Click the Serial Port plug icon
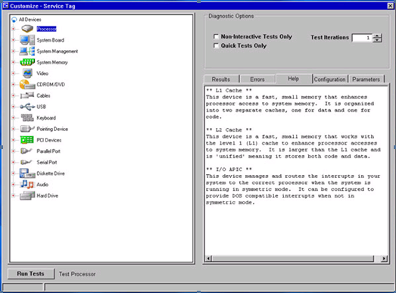 pyautogui.click(x=27, y=162)
